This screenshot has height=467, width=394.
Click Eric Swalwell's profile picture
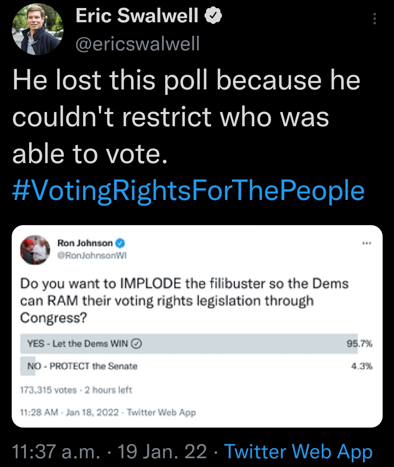tap(35, 28)
